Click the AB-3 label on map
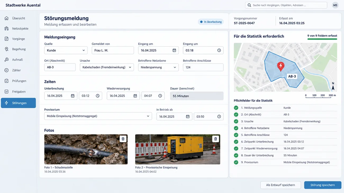The width and height of the screenshot is (344, 193). click(292, 76)
